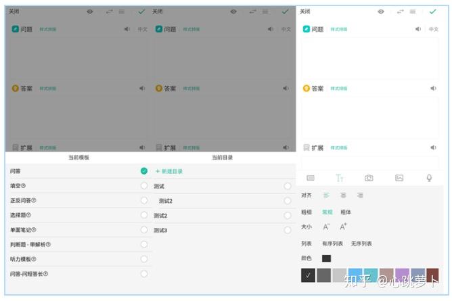Click the 当前模板 sheet header
Viewport: 452px width, 301px height.
(78, 158)
